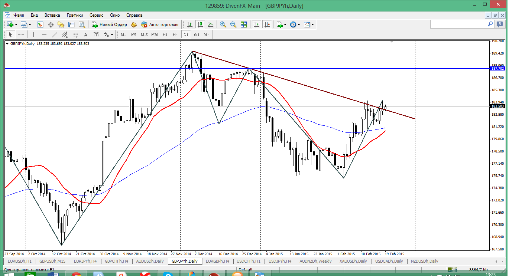This screenshot has height=276, width=509.
Task: Toggle the chart auto-scroll button
Action: coord(256,24)
